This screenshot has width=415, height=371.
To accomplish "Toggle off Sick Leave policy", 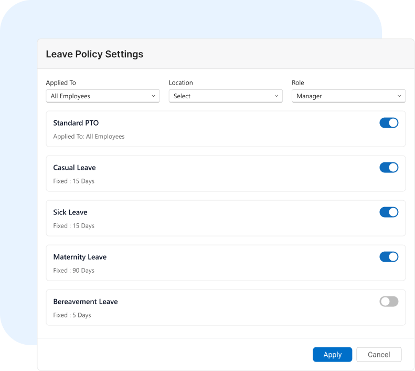I will click(389, 212).
